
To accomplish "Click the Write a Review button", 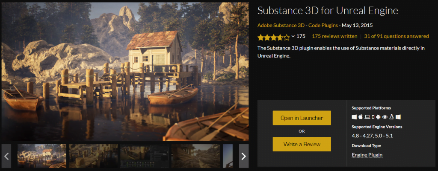I will 302,144.
